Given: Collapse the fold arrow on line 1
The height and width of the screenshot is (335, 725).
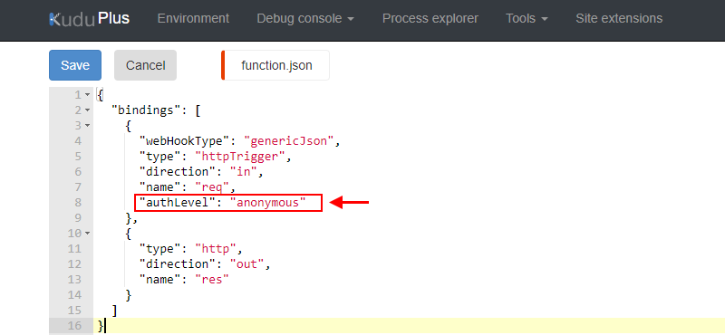Looking at the screenshot, I should pos(87,95).
